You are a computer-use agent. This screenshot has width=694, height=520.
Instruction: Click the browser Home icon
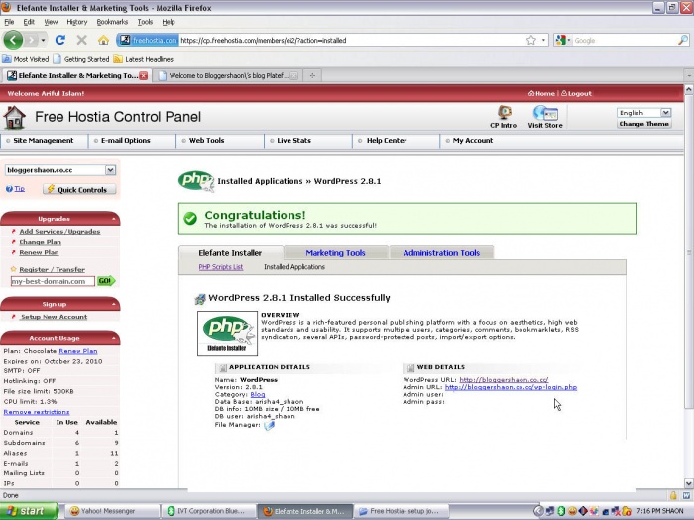tap(103, 41)
